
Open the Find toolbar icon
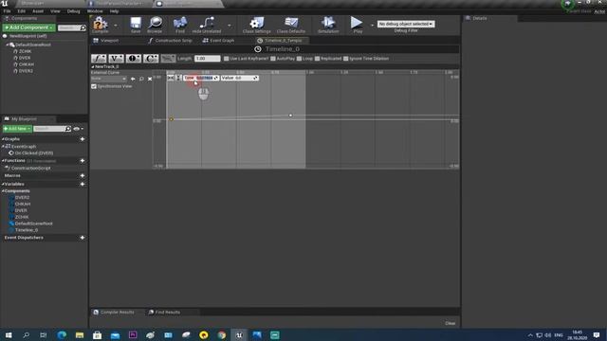tap(180, 24)
